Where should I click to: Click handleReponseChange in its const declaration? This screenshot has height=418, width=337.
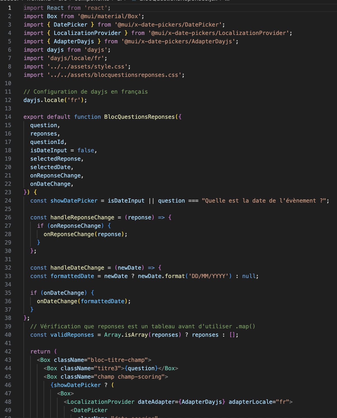(x=82, y=217)
